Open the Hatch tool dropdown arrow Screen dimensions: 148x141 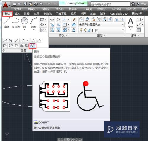click(x=46, y=30)
